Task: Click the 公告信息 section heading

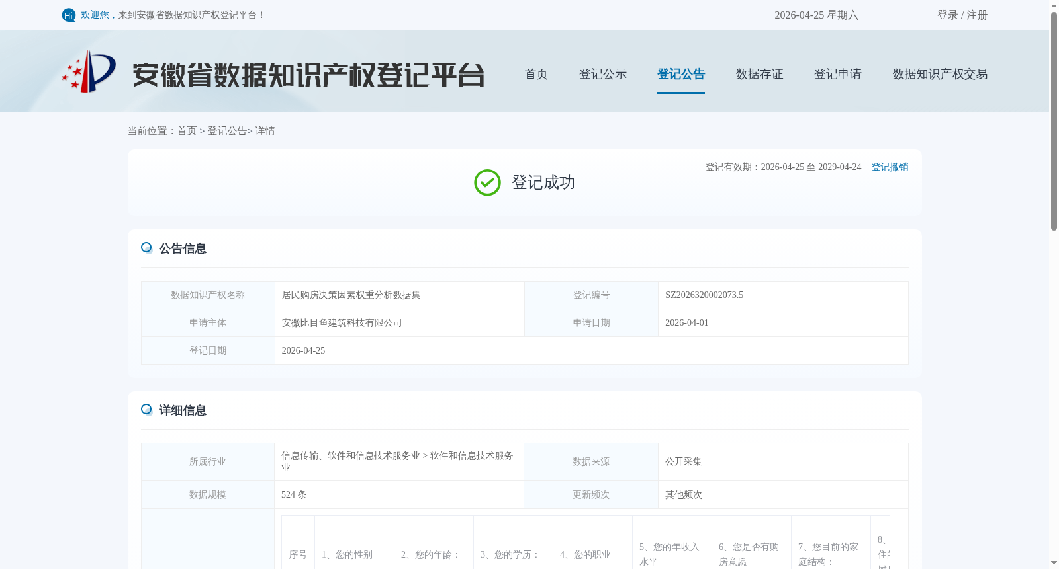Action: (x=183, y=248)
